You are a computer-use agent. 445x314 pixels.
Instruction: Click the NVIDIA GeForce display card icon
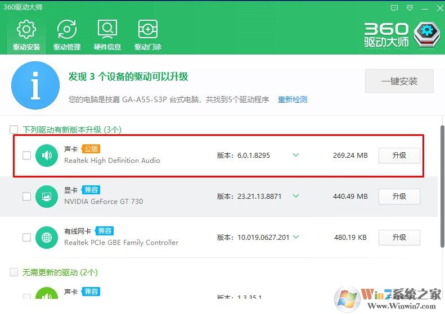(47, 197)
